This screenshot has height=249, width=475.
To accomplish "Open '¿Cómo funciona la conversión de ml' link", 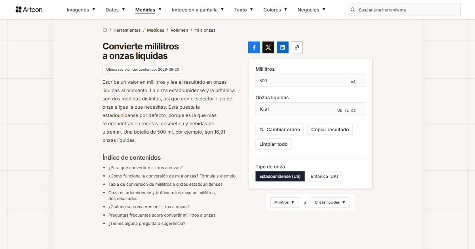I will [172, 176].
